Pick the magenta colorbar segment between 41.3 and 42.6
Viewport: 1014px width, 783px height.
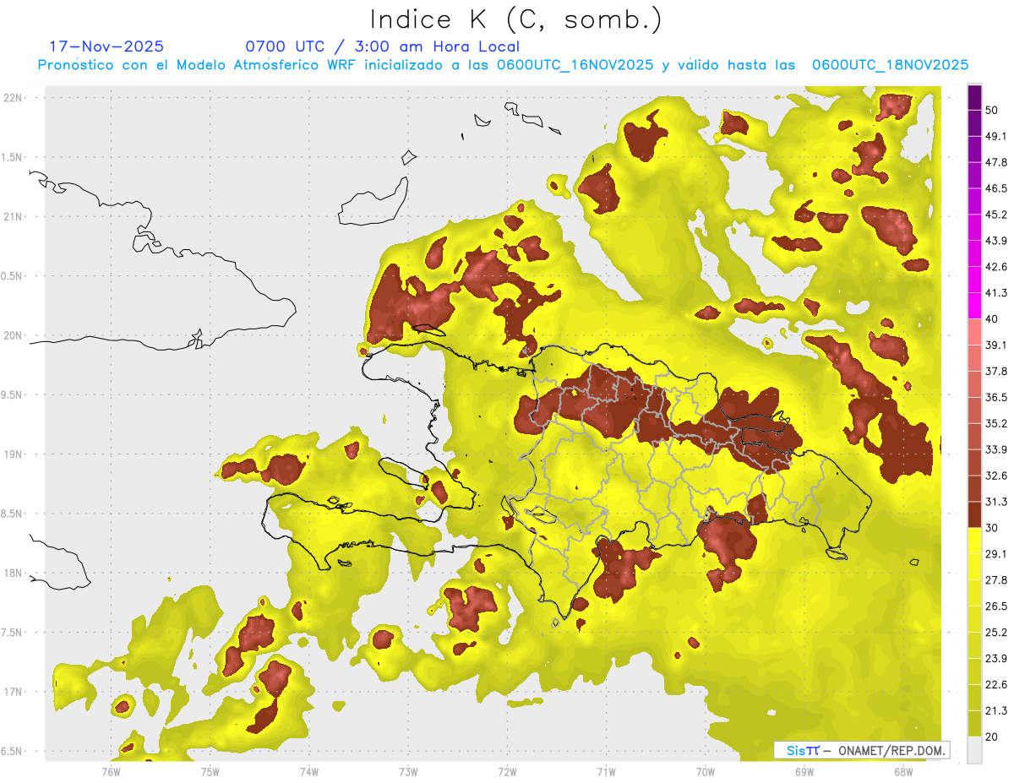click(974, 280)
